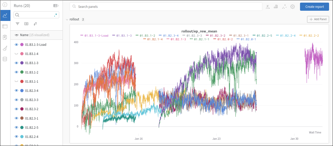Collapse the rollout panel section

point(67,19)
